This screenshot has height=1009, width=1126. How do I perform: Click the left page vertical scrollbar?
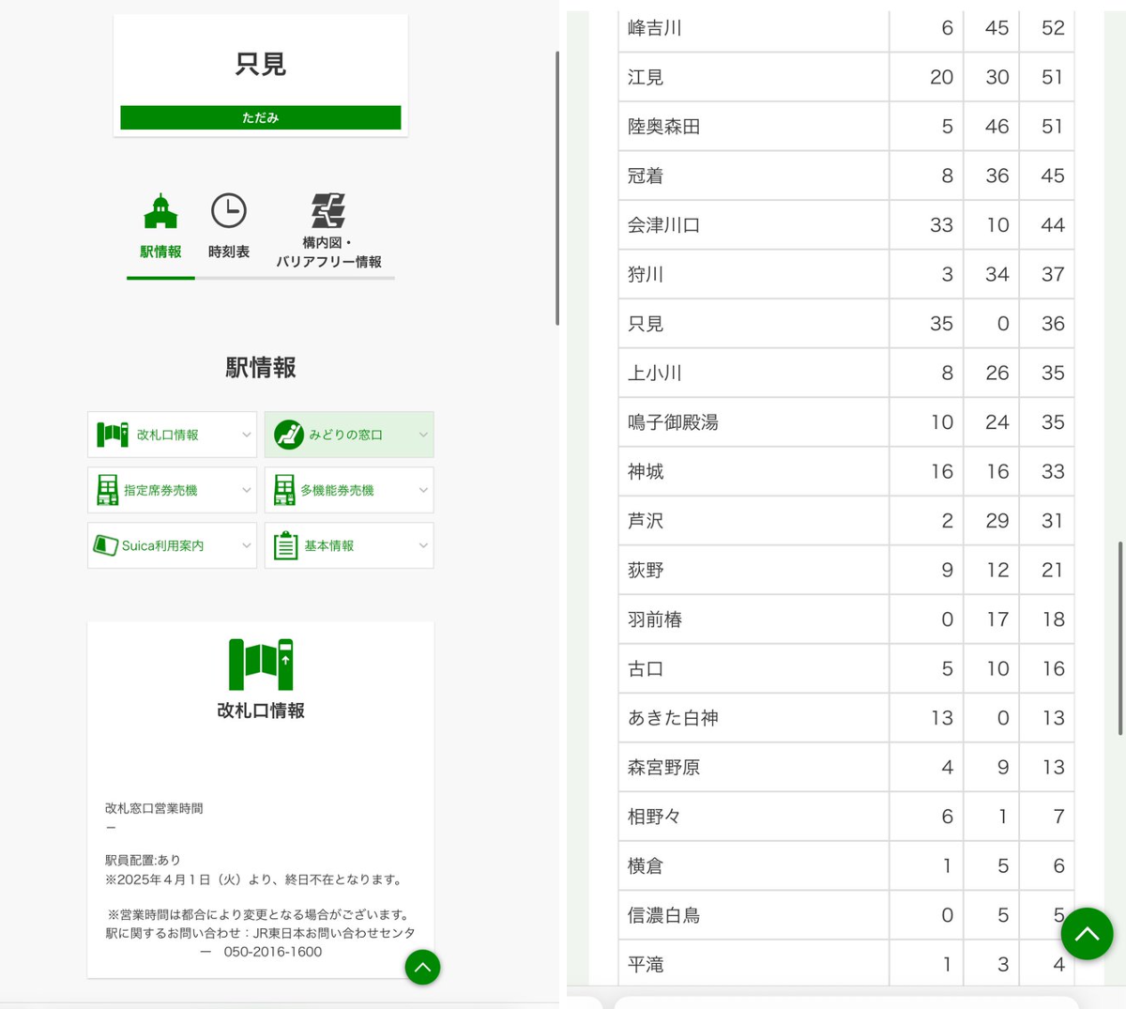[557, 188]
